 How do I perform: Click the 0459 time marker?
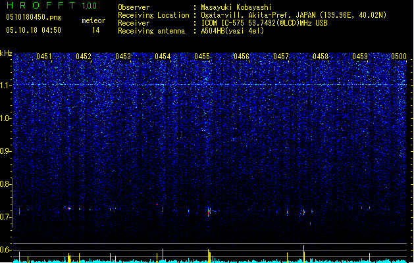tap(360, 57)
